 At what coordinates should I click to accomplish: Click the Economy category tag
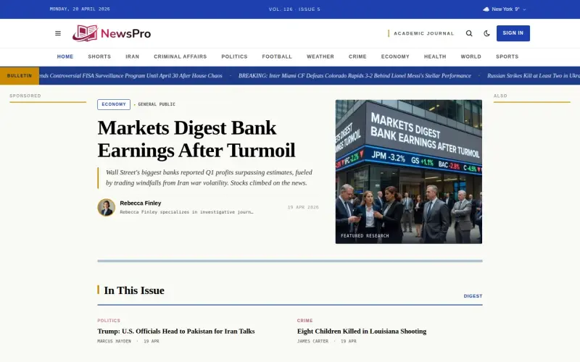114,104
